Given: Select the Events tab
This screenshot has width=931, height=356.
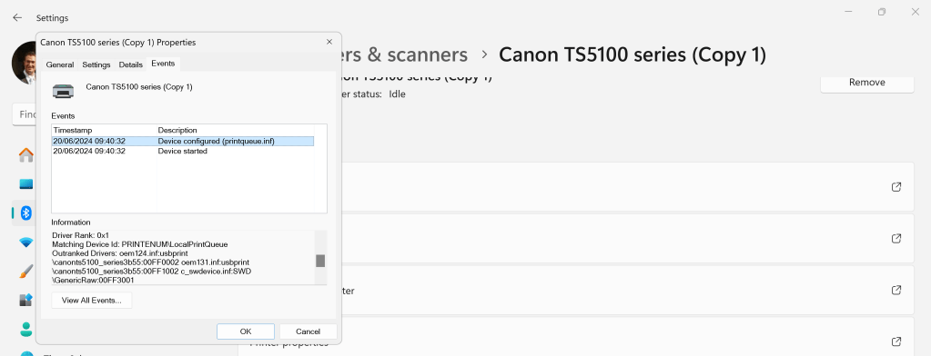Looking at the screenshot, I should coord(163,64).
